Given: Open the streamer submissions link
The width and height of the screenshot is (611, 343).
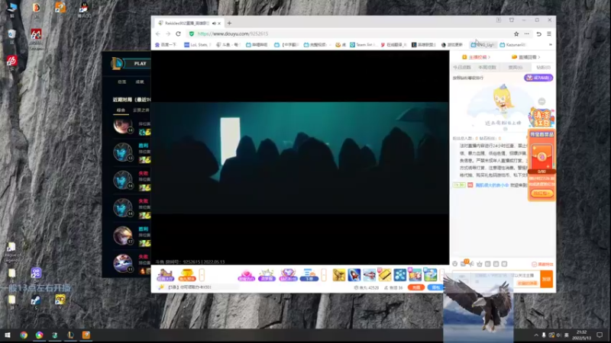Looking at the screenshot, I should (x=476, y=57).
